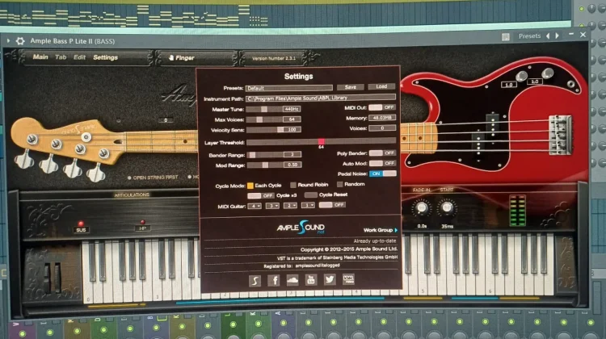Switch to the Main tab

pos(40,56)
